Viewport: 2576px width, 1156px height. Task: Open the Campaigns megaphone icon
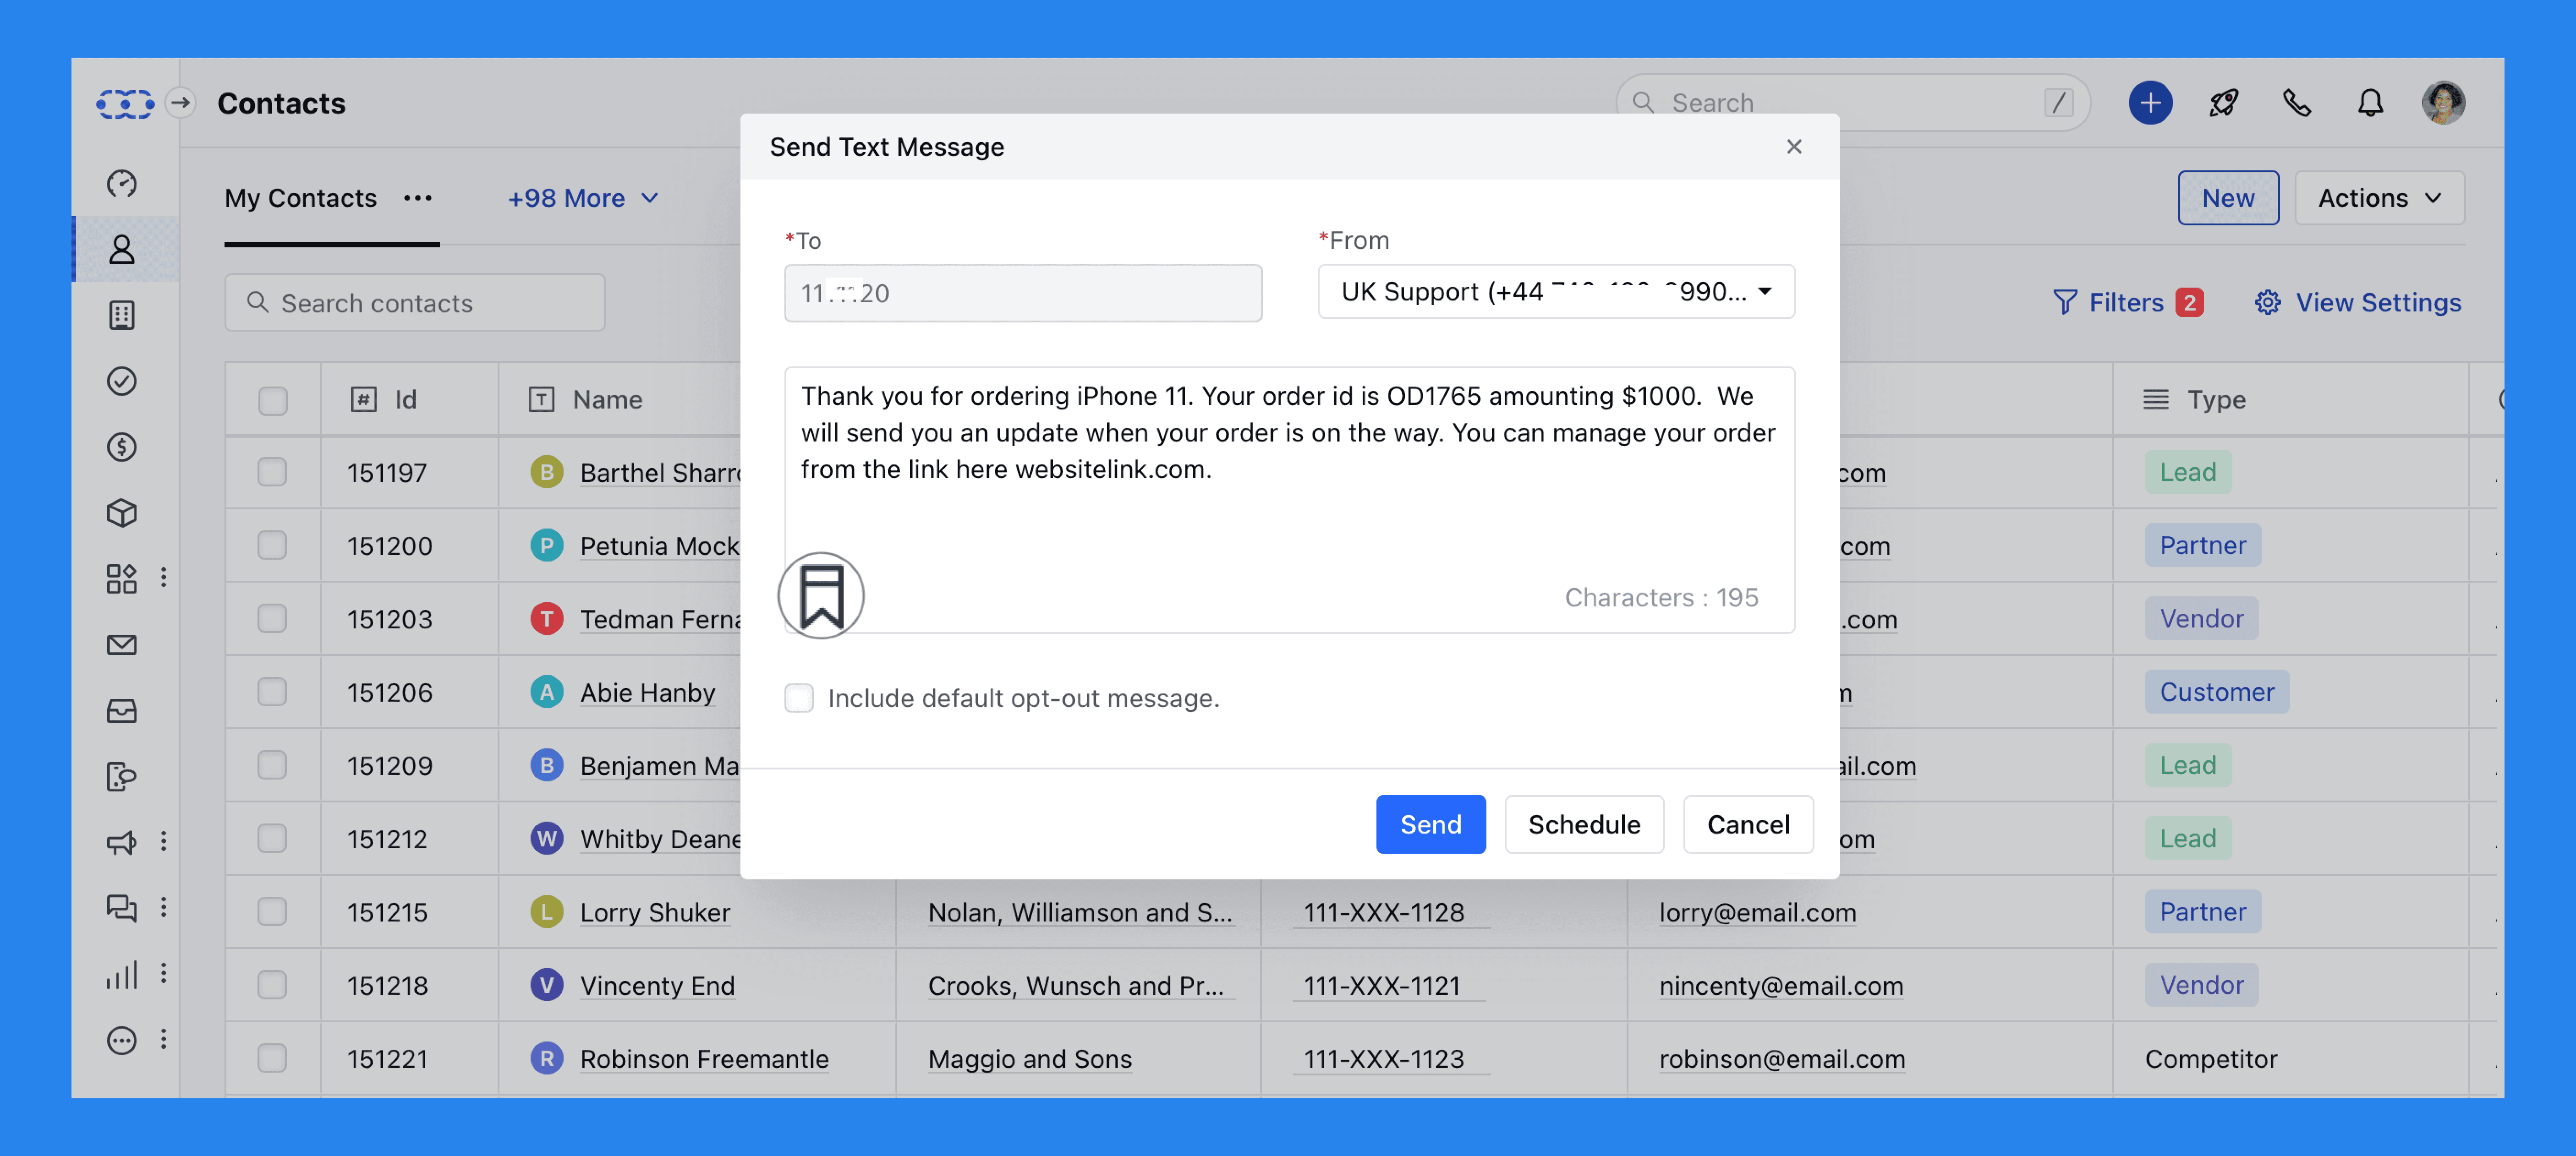(x=122, y=841)
